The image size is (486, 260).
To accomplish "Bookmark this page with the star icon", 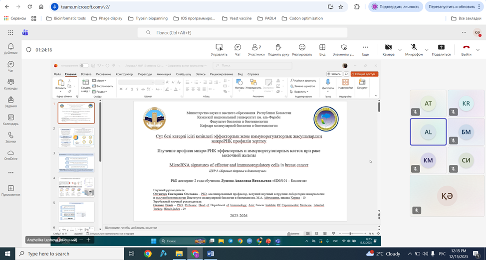I will [x=341, y=7].
